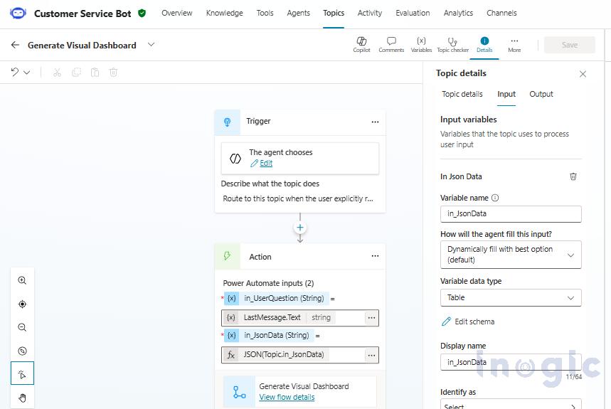The height and width of the screenshot is (409, 611).
Task: Click the in_JsonData (String) variable chip
Action: pyautogui.click(x=270, y=336)
